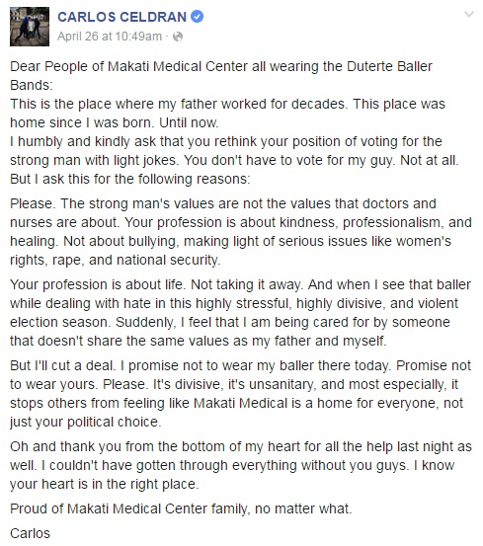Click the words 'just your political choice.'

click(86, 422)
